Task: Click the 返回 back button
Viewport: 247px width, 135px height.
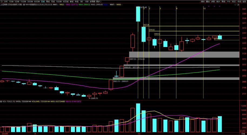Action: point(244,1)
